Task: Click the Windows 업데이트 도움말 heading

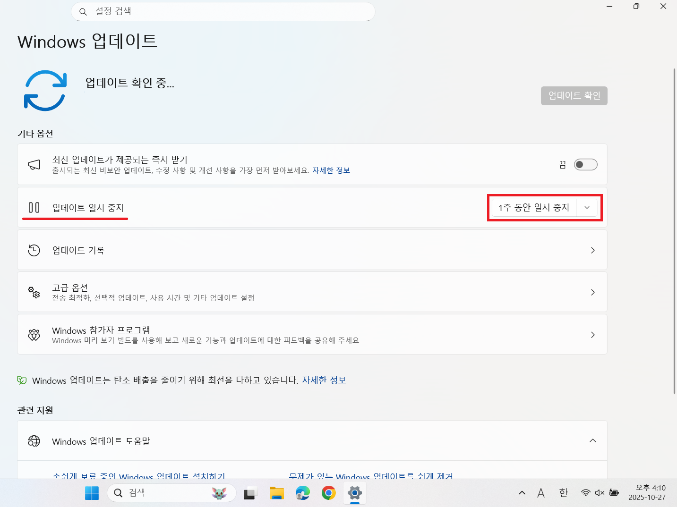Action: pyautogui.click(x=101, y=441)
